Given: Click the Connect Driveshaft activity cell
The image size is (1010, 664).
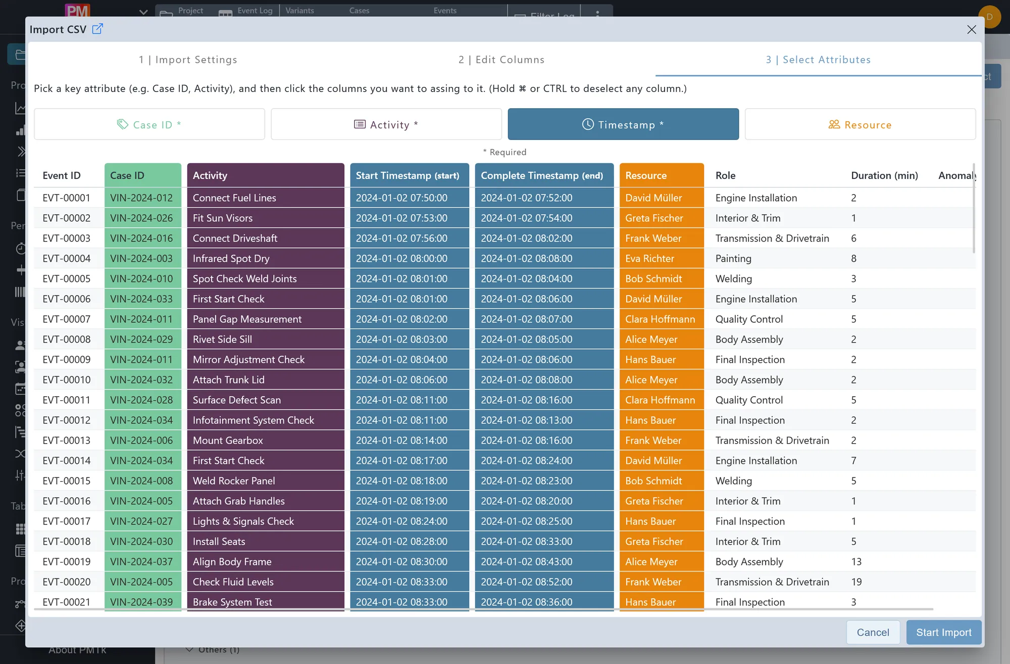Looking at the screenshot, I should coord(266,238).
